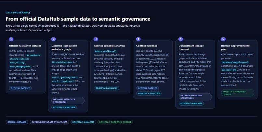Click the Official hackathon dataset card title
This screenshot has width=262, height=132.
pyautogui.click(x=25, y=46)
